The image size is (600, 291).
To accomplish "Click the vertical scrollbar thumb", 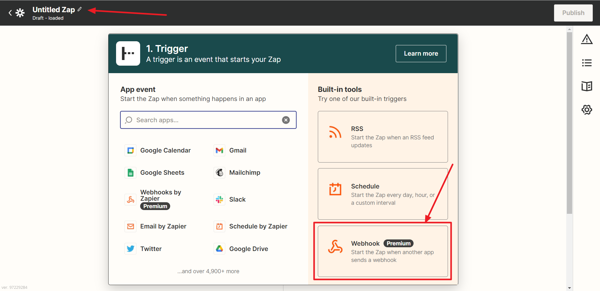I will click(569, 123).
